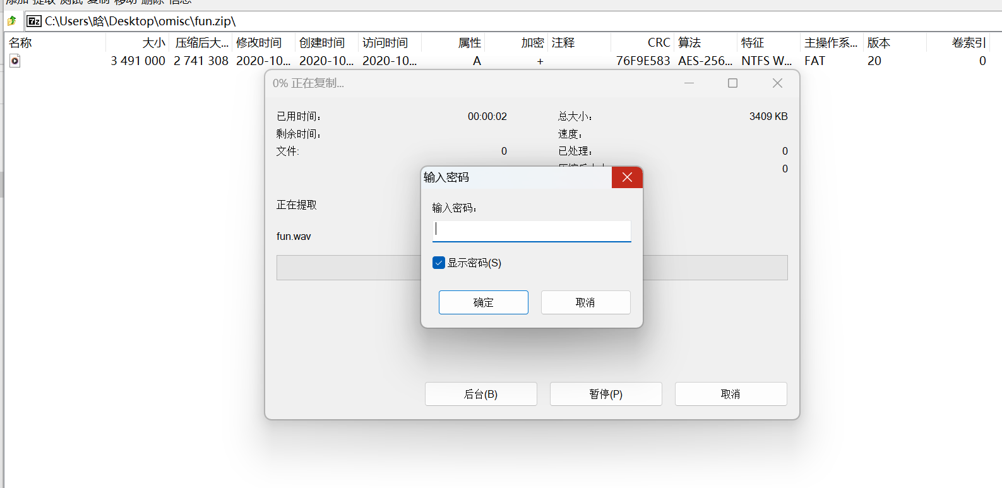Viewport: 1002px width, 488px height.
Task: Close the password dialog with red X
Action: [x=627, y=177]
